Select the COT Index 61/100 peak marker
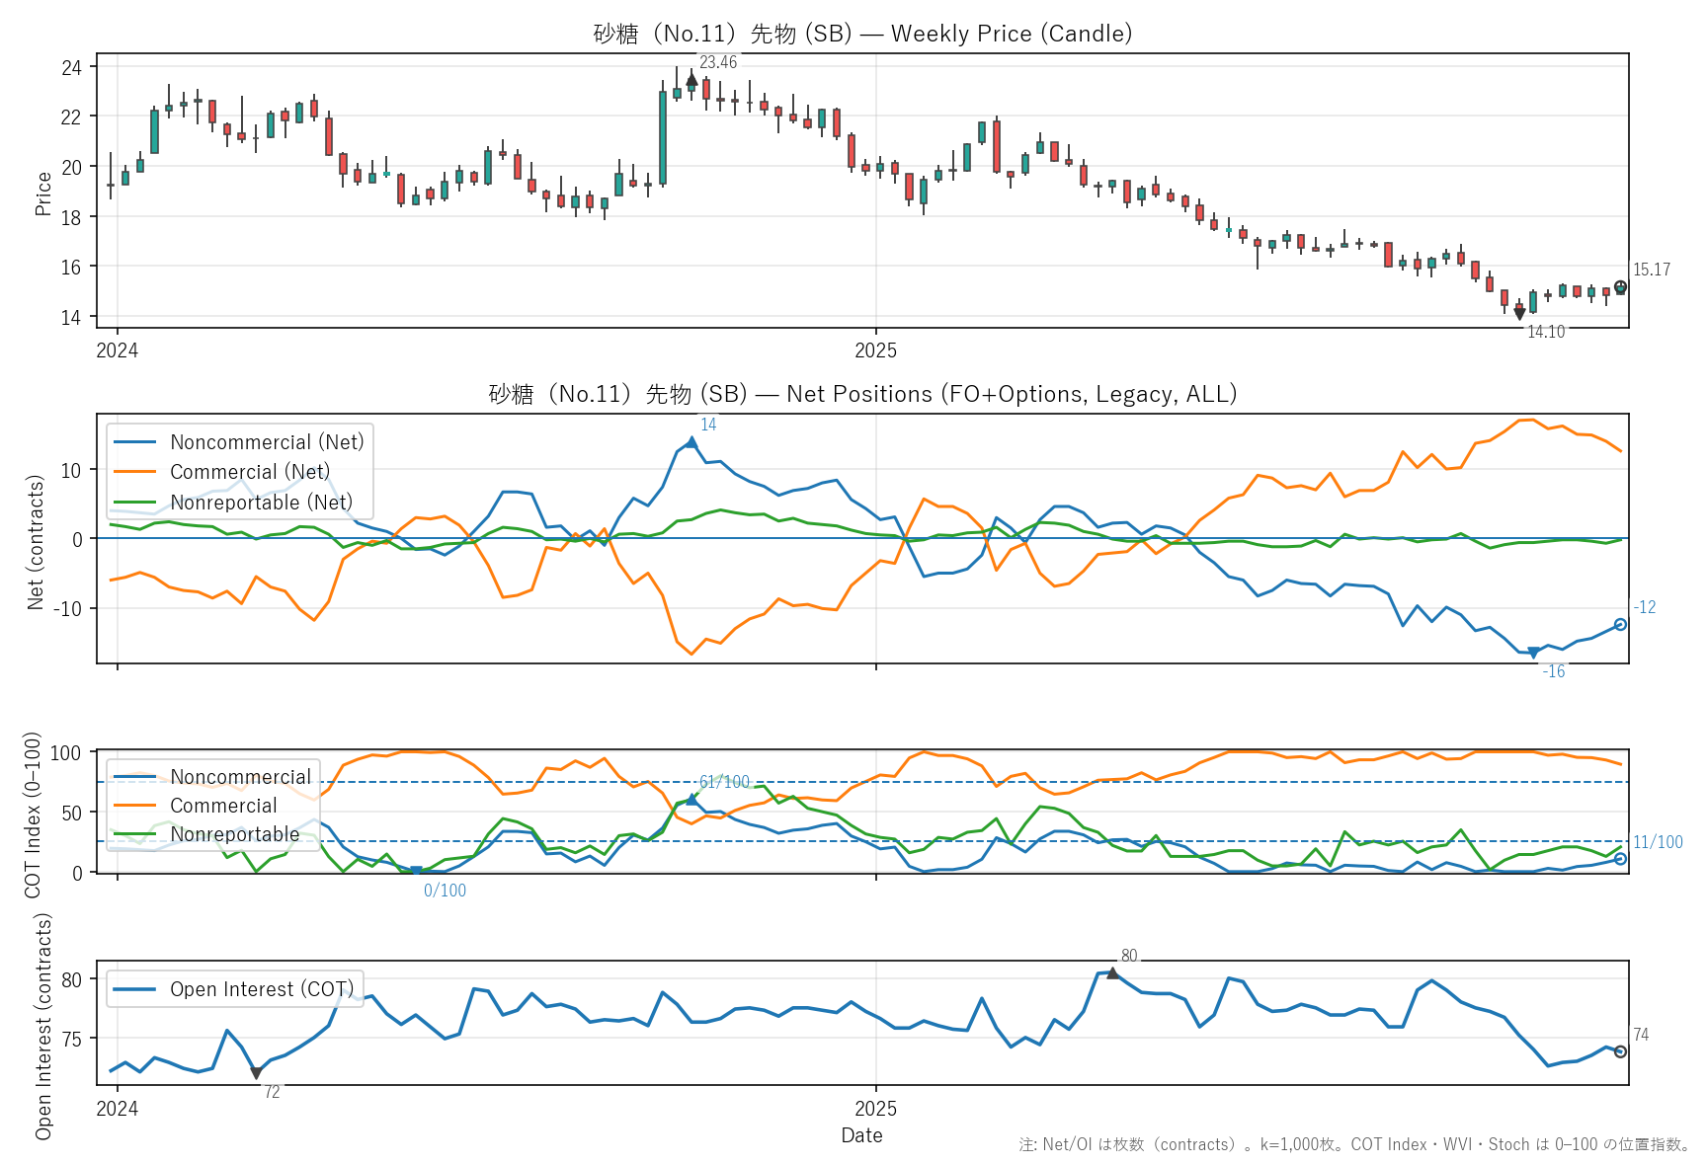This screenshot has width=1707, height=1165. click(x=691, y=799)
